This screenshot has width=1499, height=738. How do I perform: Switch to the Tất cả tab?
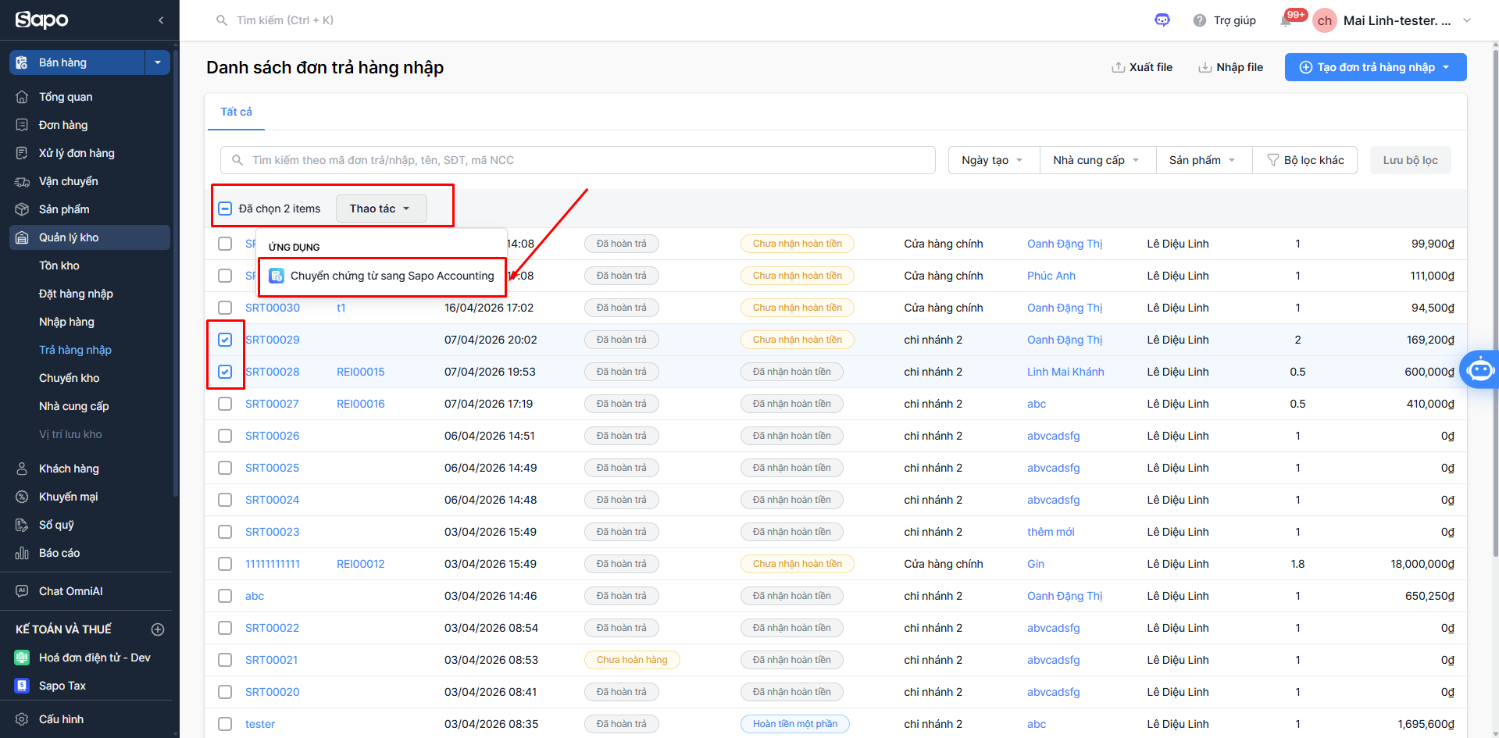click(x=236, y=112)
